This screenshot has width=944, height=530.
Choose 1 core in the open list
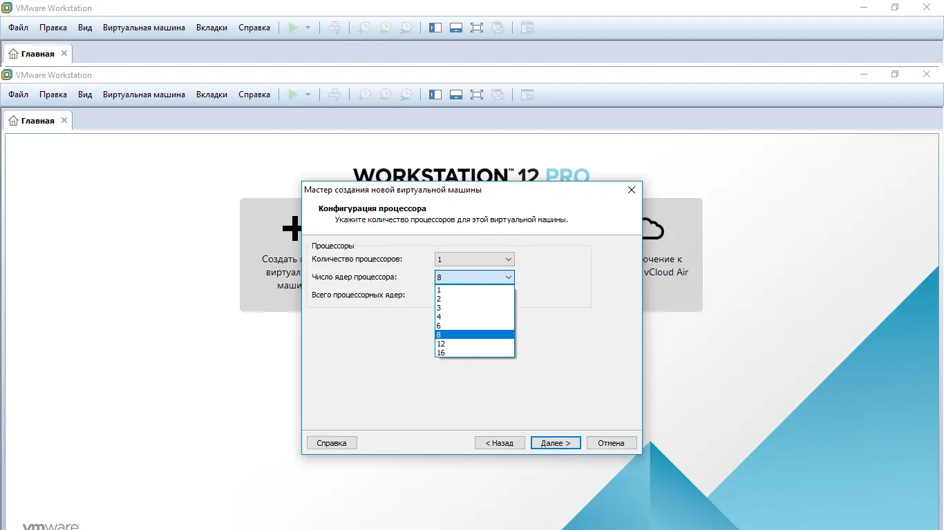coord(475,290)
